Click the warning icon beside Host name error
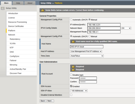Viewport: 135px width, 104px height. click(x=73, y=41)
